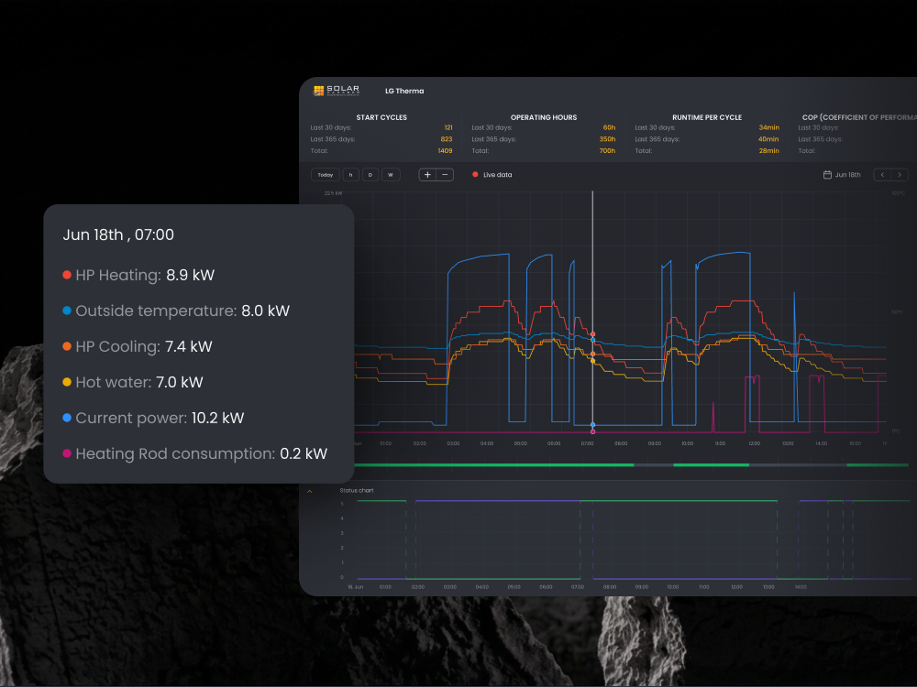Click the start cycles total 1409
The height and width of the screenshot is (687, 917).
tap(445, 151)
